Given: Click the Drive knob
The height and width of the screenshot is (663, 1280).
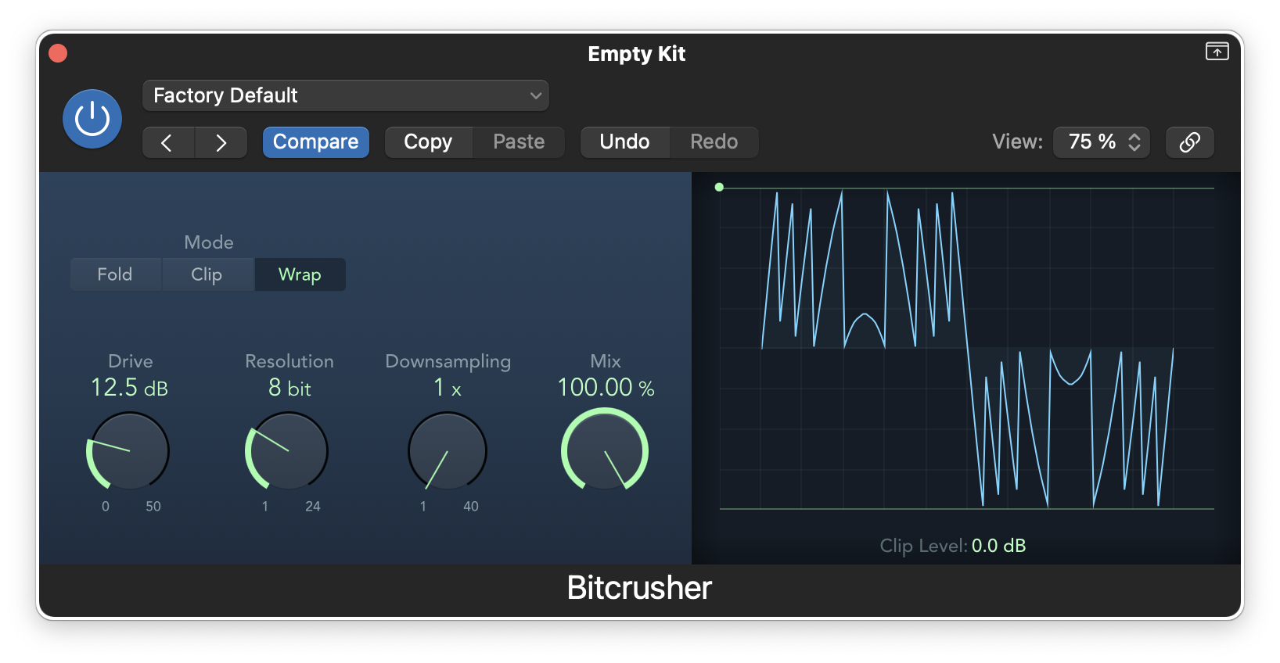Looking at the screenshot, I should (128, 451).
